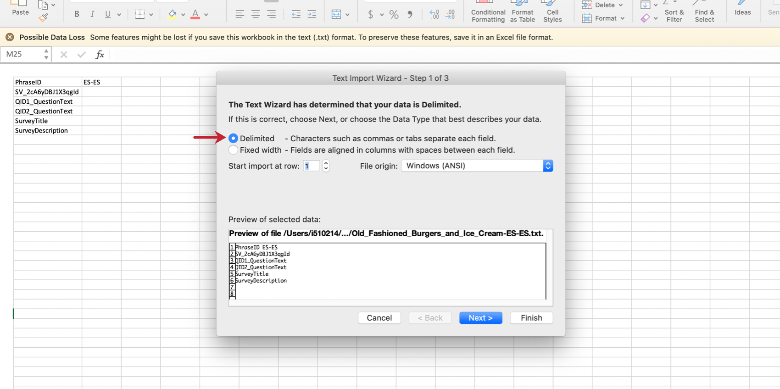Select the SurveyDescription cell
The width and height of the screenshot is (780, 389).
(x=48, y=130)
